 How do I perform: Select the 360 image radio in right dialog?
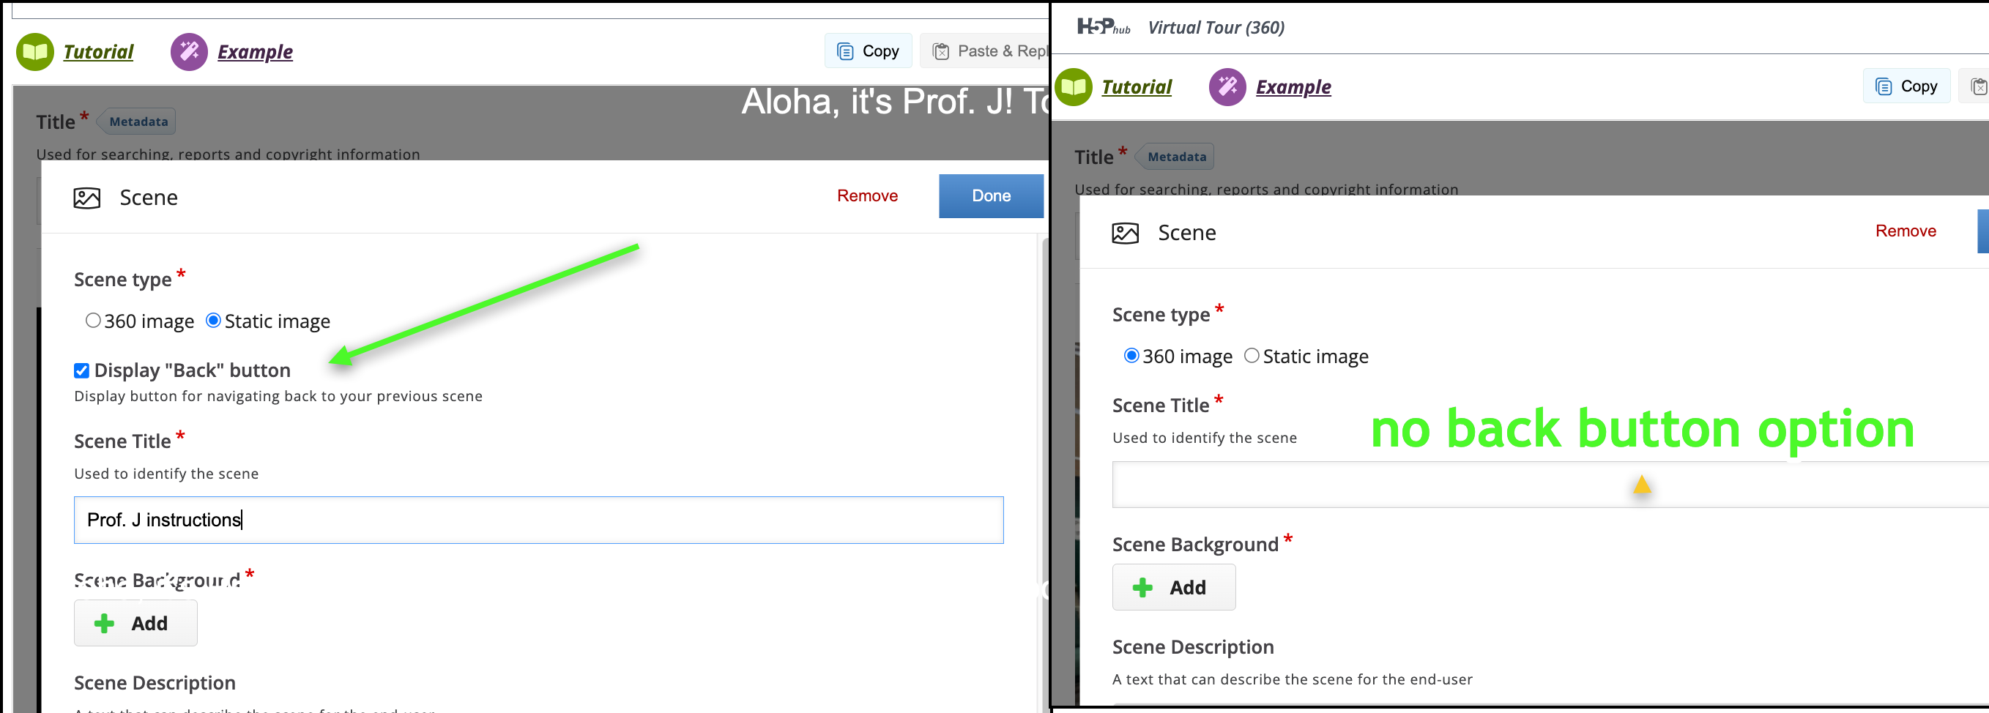click(1131, 355)
